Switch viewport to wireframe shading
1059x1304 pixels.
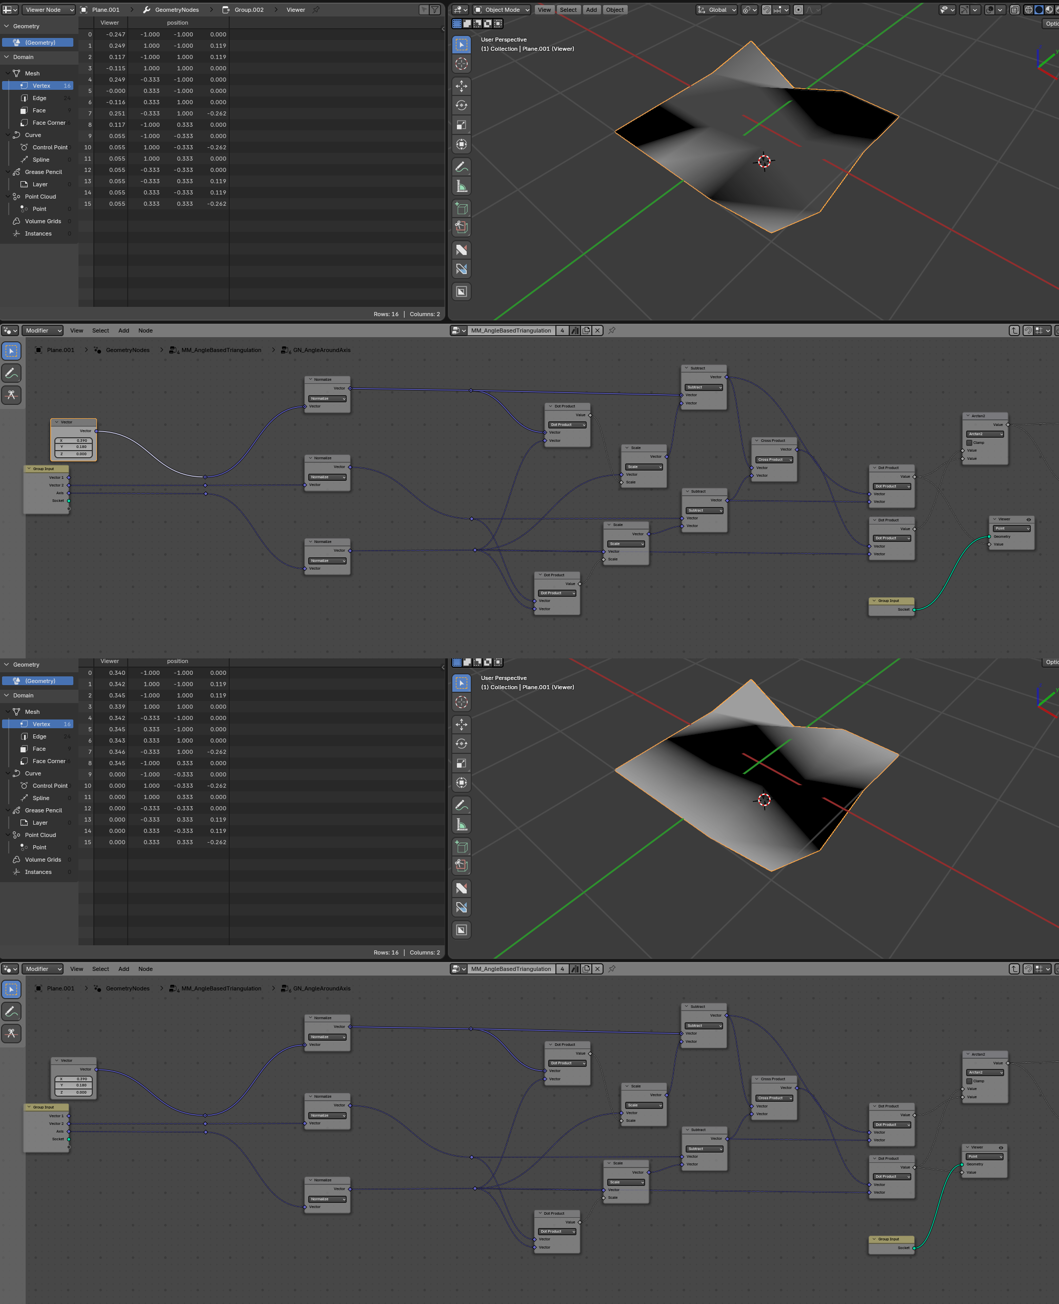tap(1029, 10)
